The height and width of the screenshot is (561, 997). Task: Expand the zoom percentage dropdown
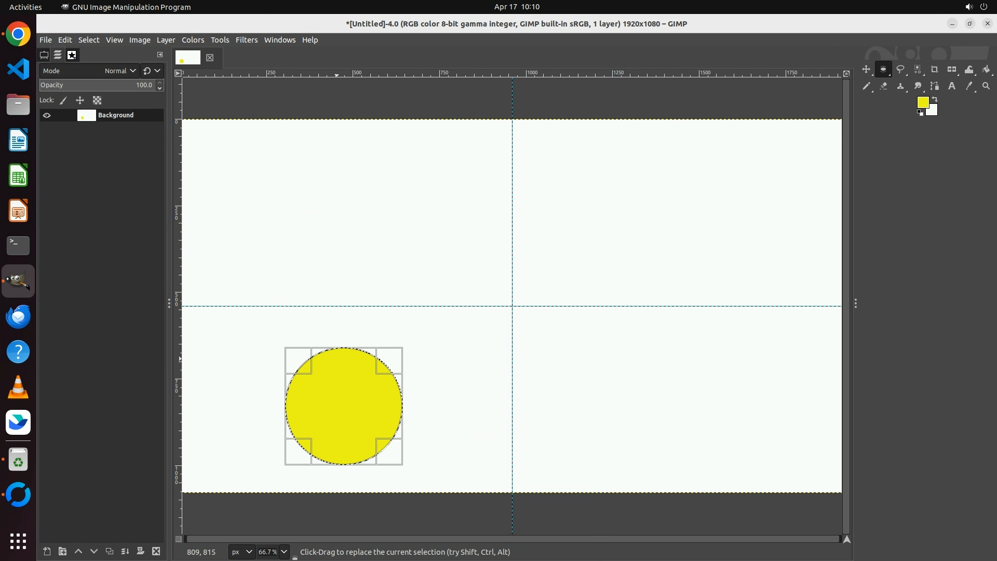pos(284,552)
